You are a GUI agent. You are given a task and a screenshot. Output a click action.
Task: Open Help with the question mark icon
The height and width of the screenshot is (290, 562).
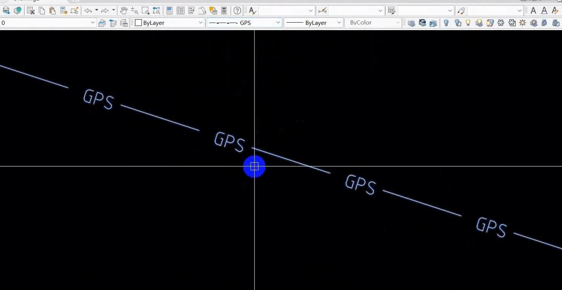(237, 11)
